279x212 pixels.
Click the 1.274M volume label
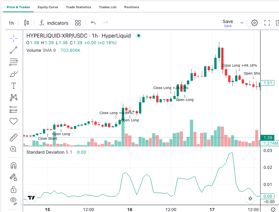click(270, 143)
